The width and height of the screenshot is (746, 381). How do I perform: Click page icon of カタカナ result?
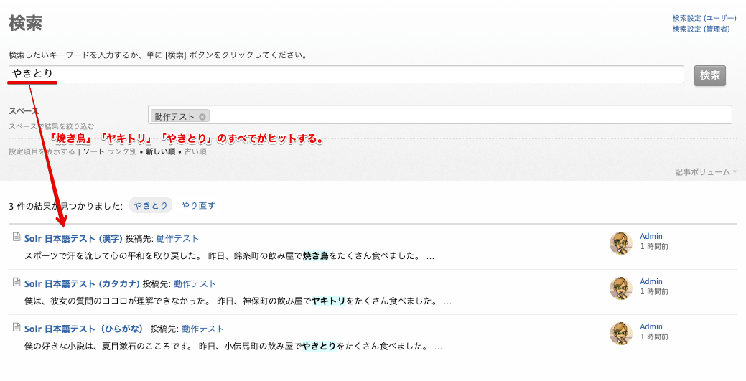click(17, 282)
